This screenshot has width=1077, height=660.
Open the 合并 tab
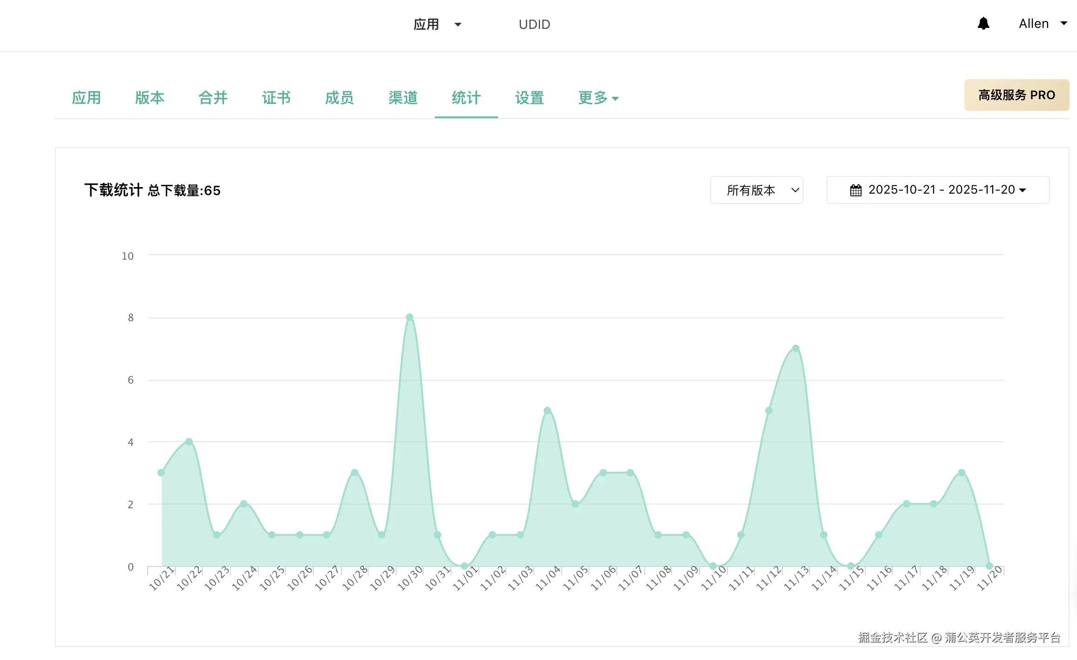coord(213,98)
